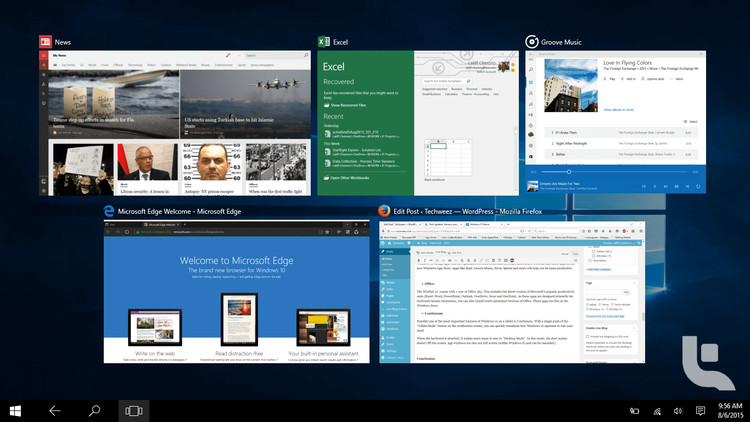Open the Technology tab in News
Viewport: 750px width, 422px height.
pos(135,65)
